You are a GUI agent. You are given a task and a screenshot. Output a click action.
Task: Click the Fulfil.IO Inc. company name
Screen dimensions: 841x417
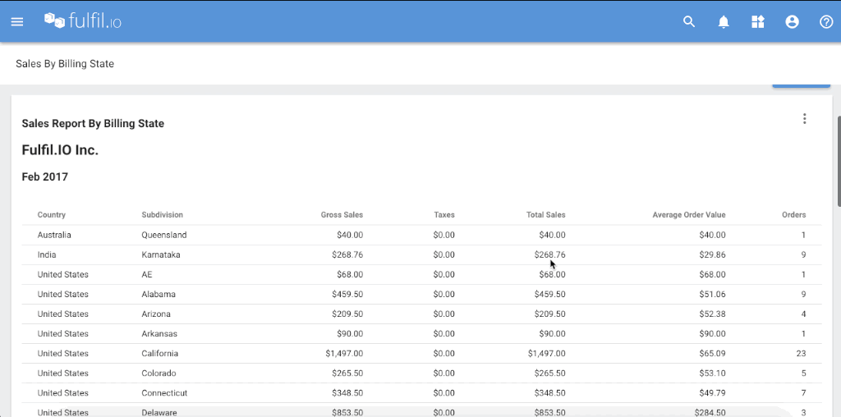(60, 150)
